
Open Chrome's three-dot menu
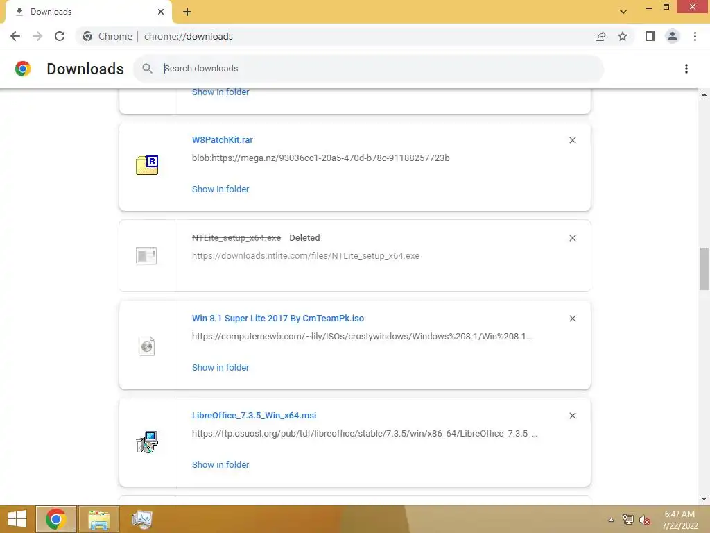pyautogui.click(x=695, y=36)
